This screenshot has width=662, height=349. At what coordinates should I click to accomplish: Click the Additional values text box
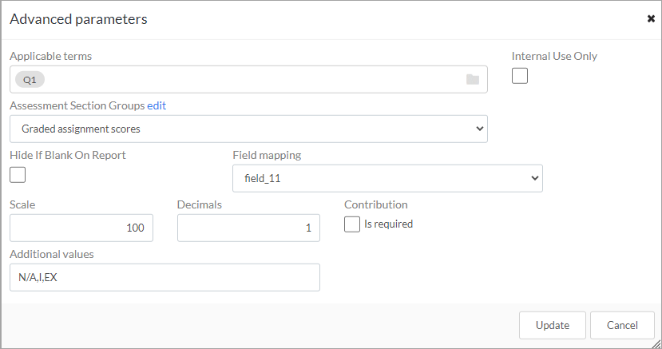(x=165, y=277)
